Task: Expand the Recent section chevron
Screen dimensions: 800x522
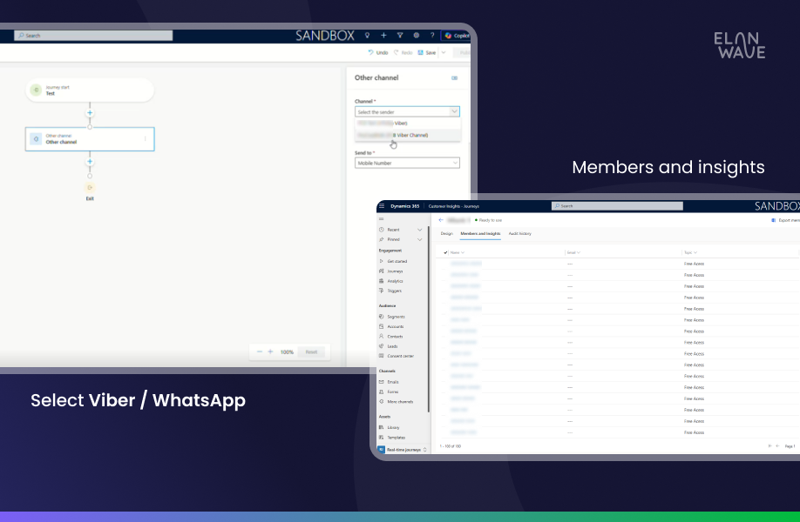Action: [x=420, y=230]
